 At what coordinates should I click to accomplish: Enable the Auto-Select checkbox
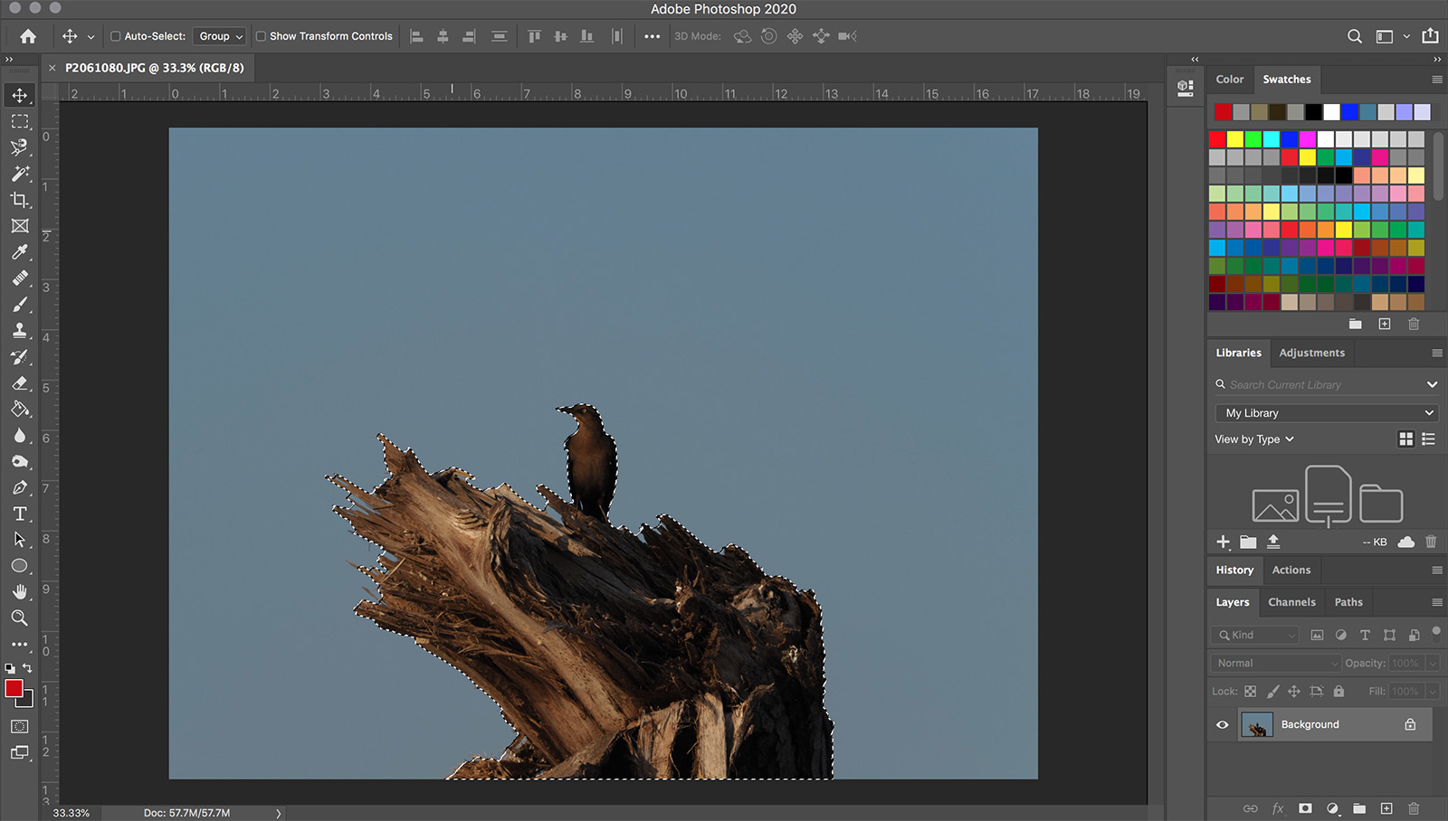116,36
